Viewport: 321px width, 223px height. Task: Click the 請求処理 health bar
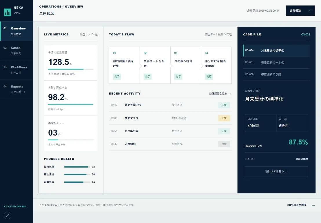77,167
